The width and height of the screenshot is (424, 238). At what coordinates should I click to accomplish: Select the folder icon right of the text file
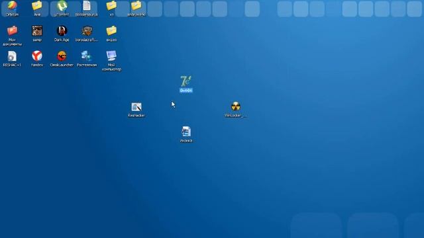point(111,6)
